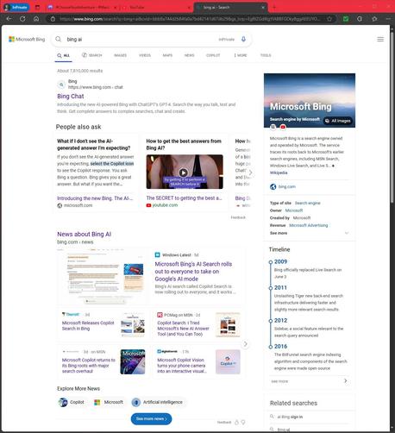Click the Copilot news topic chip

[x=72, y=402]
